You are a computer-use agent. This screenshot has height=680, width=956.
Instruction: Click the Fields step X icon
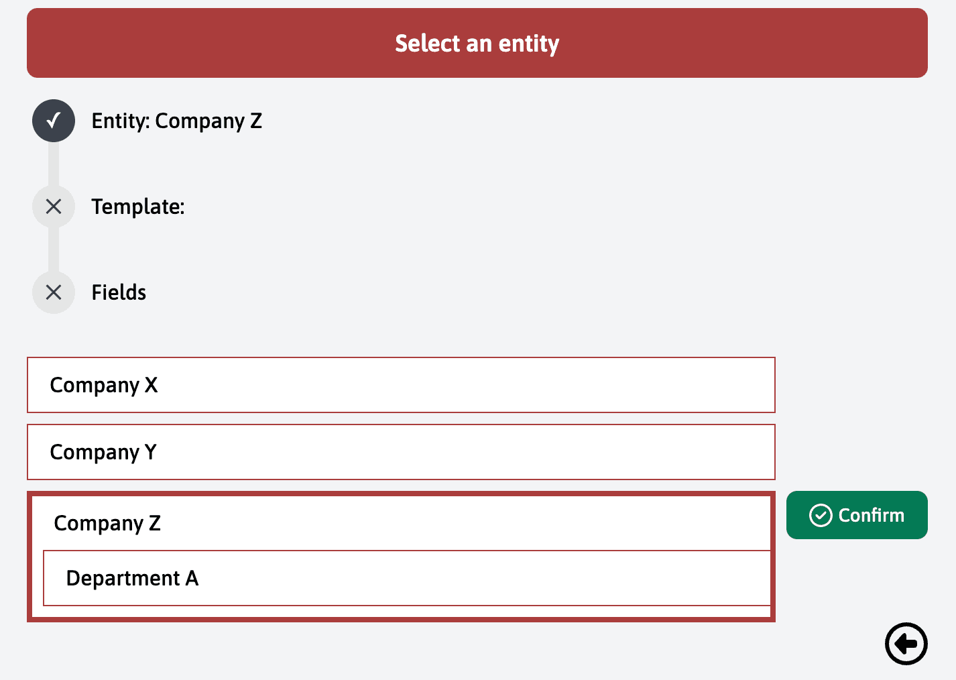[x=54, y=292]
